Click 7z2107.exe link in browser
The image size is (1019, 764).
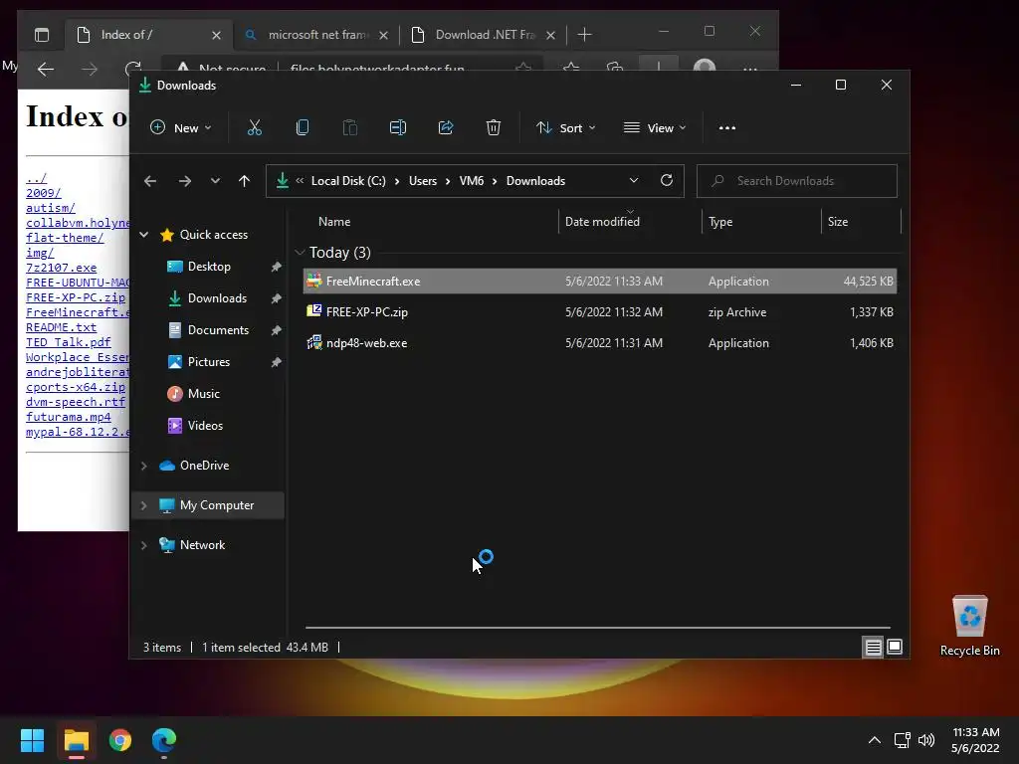coord(61,268)
